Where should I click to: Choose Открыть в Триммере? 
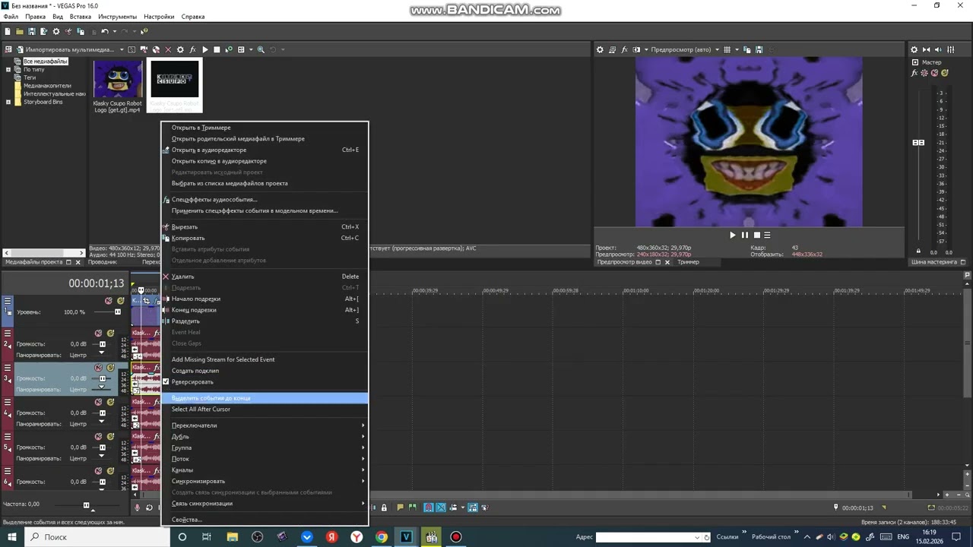pyautogui.click(x=265, y=128)
